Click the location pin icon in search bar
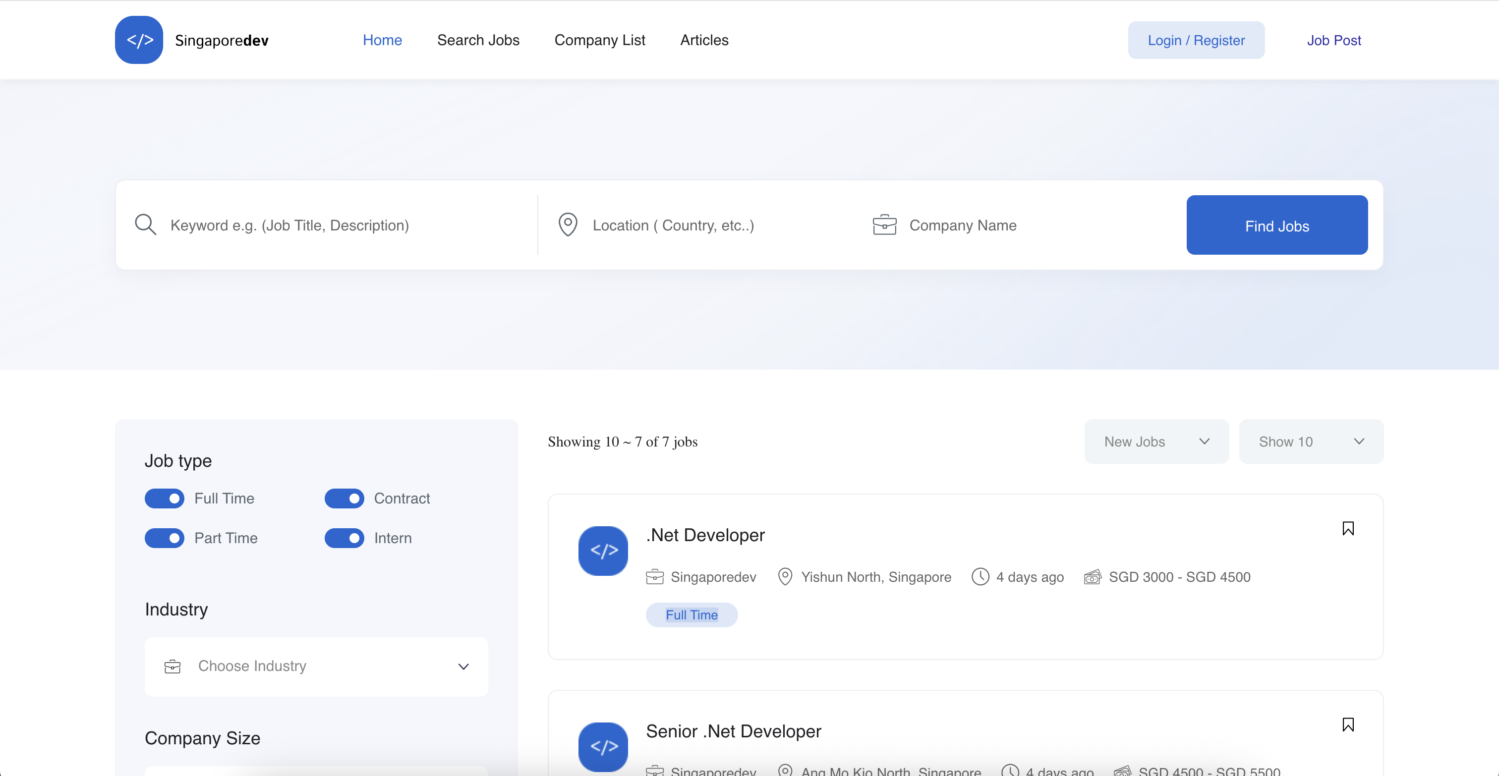The image size is (1499, 776). (568, 224)
